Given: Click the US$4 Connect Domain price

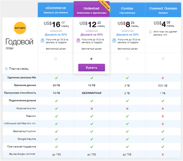Looking at the screenshot, I should 164,24.
